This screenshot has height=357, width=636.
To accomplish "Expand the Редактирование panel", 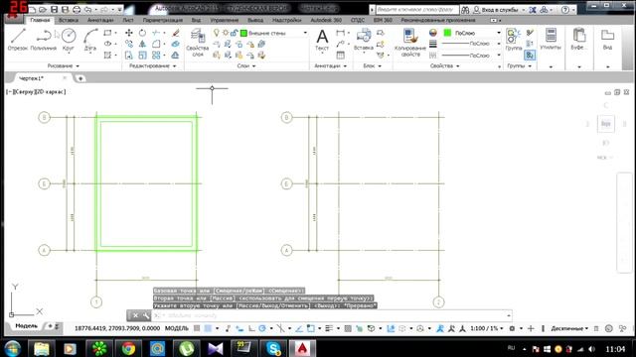I will [152, 66].
